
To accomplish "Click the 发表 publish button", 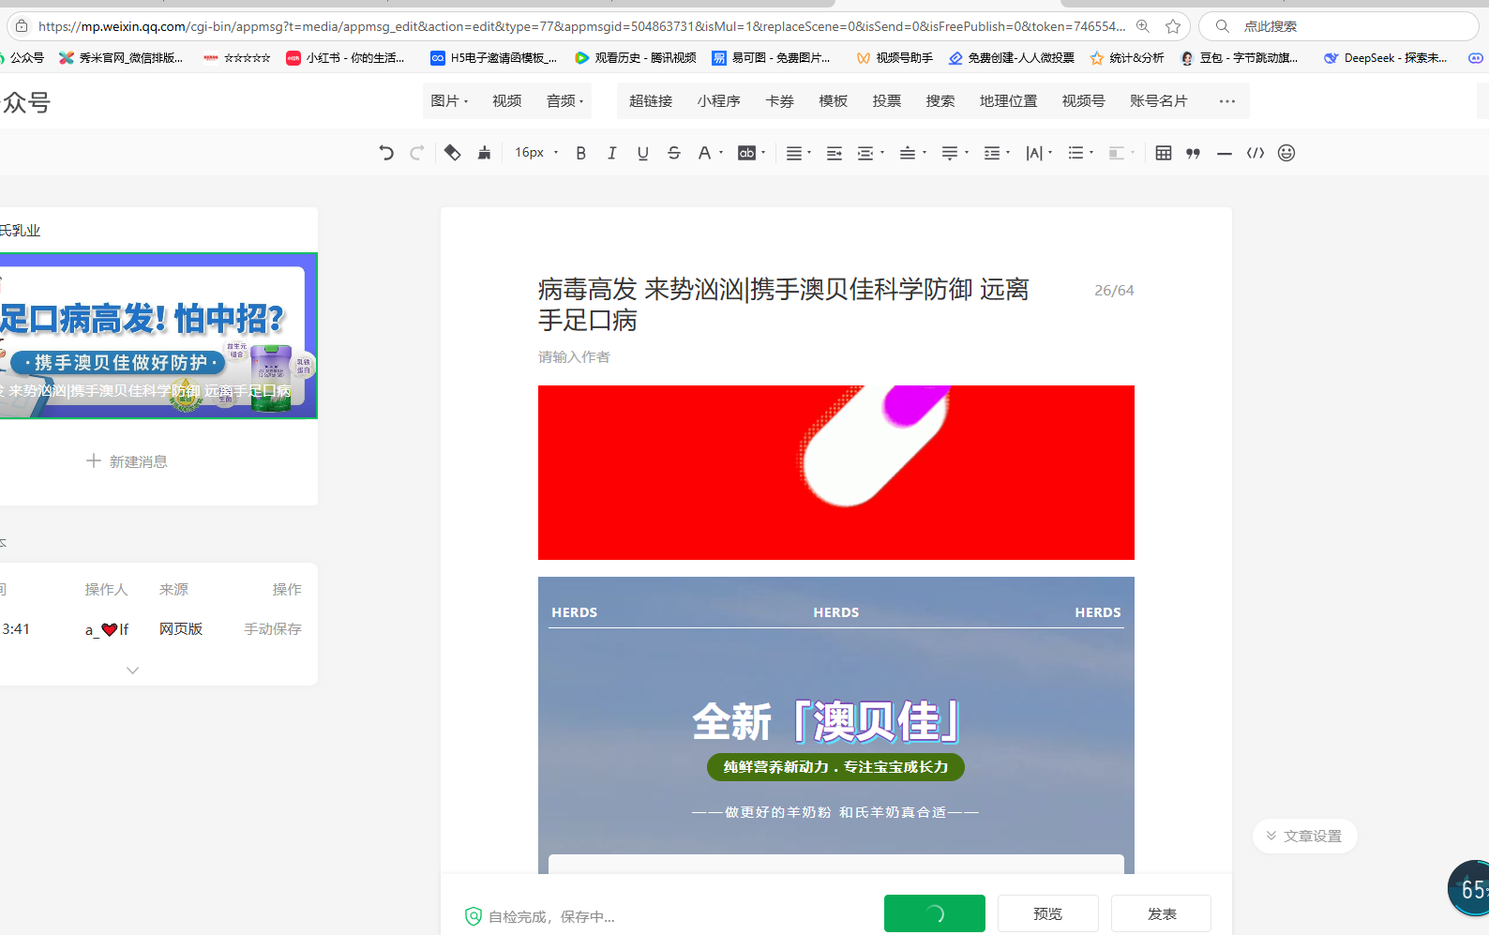I will click(1162, 913).
